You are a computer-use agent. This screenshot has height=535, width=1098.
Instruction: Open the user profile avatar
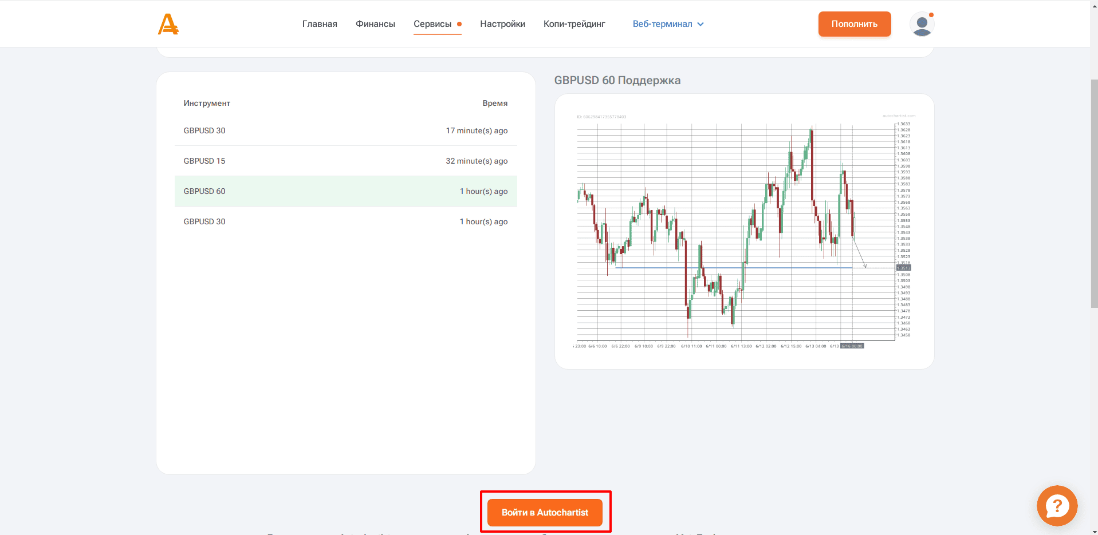[x=922, y=24]
